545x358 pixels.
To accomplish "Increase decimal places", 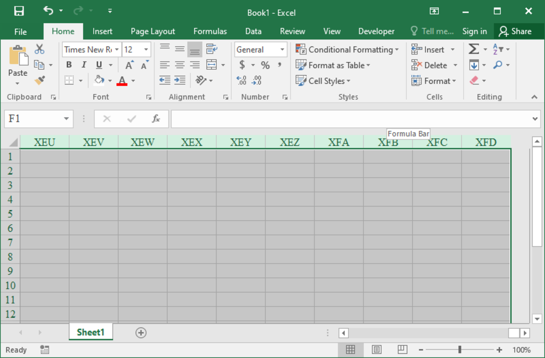I will tap(242, 80).
